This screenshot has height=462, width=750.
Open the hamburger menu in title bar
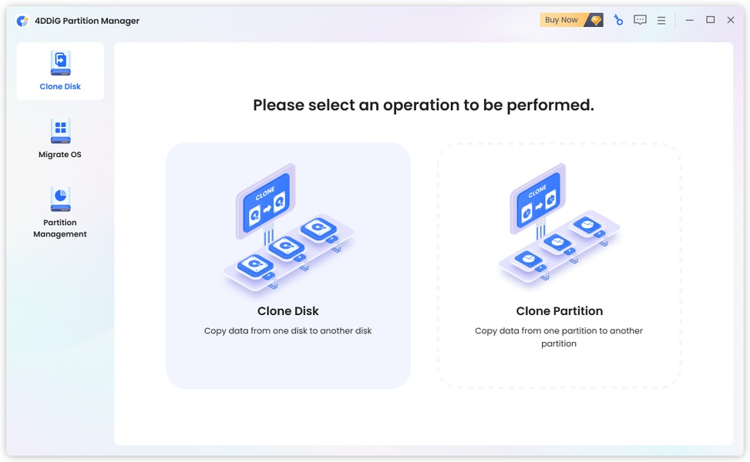pyautogui.click(x=661, y=21)
